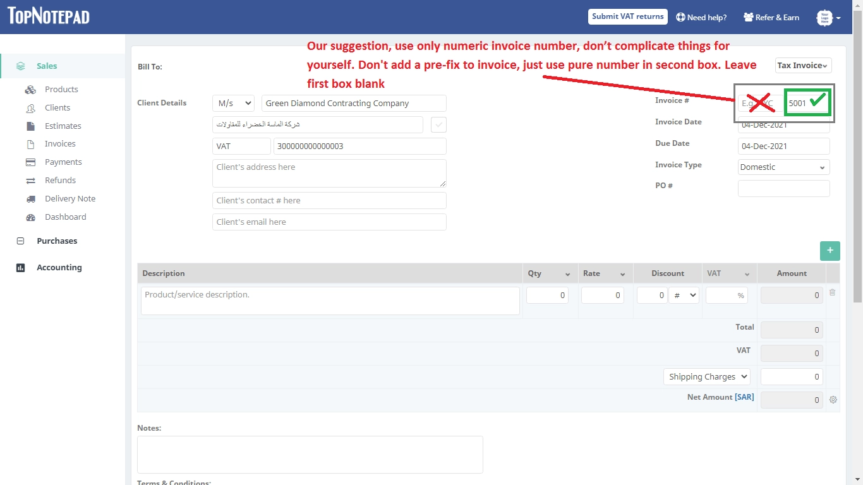Add a new line item with plus button
The height and width of the screenshot is (485, 863).
[830, 251]
